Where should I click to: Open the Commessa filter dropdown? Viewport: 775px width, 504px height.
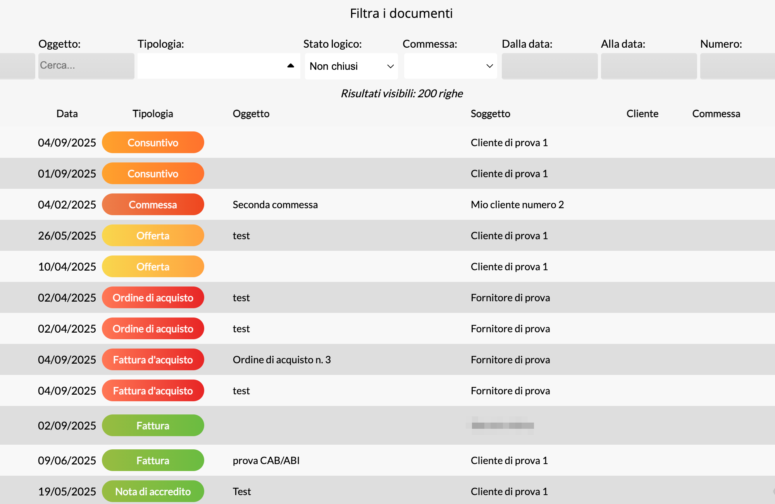(450, 66)
